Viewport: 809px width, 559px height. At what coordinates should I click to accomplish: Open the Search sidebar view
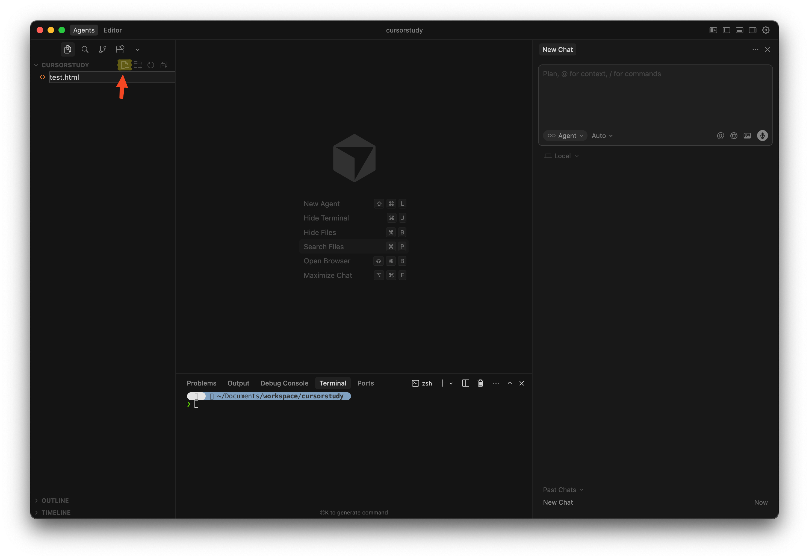[85, 49]
